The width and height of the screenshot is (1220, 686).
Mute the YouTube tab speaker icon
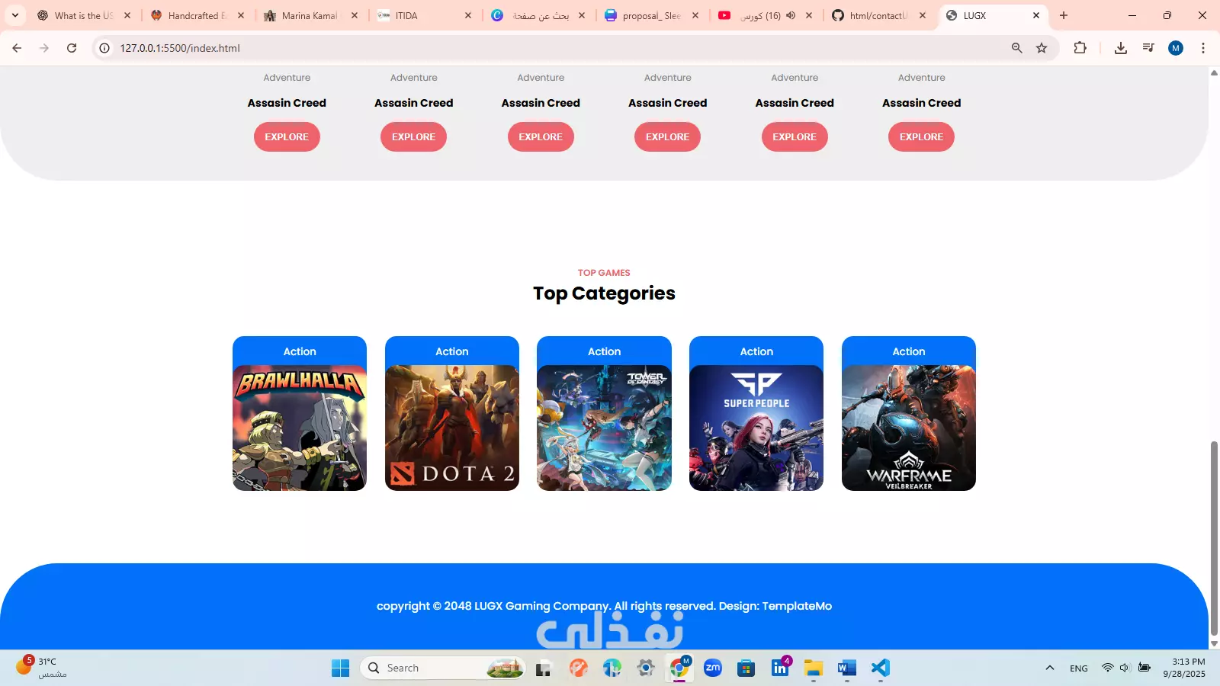tap(791, 15)
